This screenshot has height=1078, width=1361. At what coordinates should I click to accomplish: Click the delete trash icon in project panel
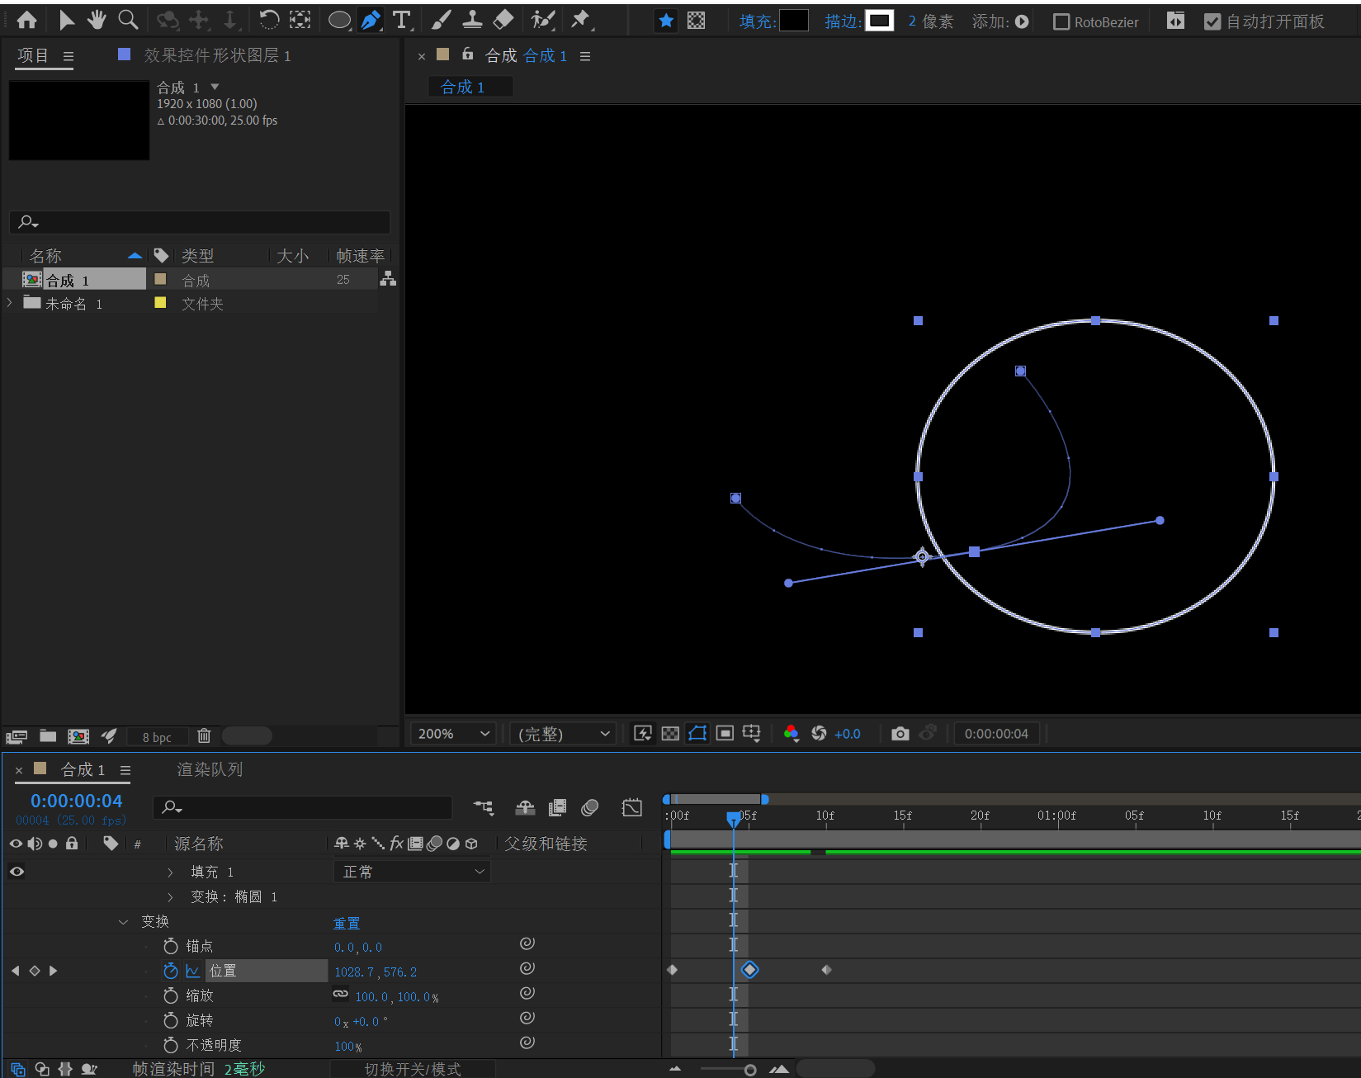[204, 735]
